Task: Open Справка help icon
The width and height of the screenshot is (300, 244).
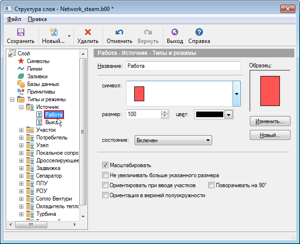Action: (199, 32)
